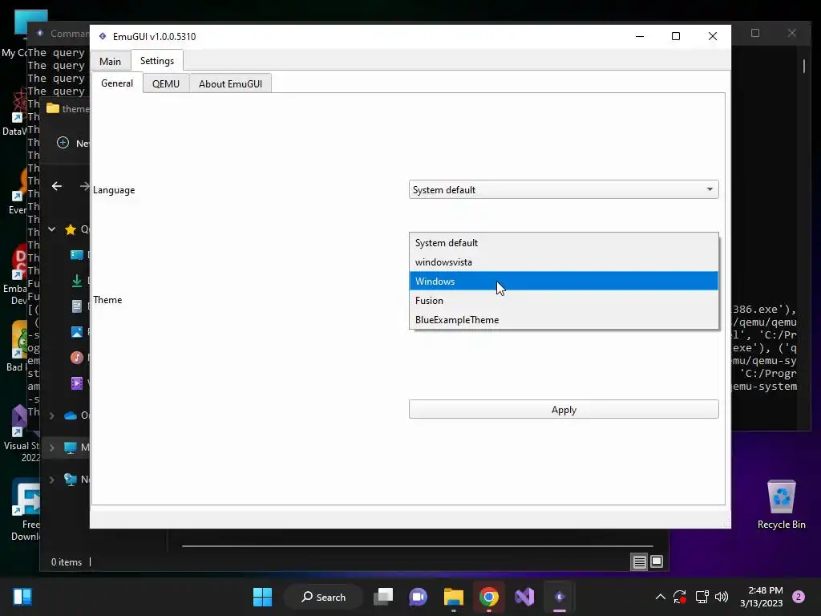The width and height of the screenshot is (821, 616).
Task: Open the Widgets panel icon
Action: (22, 597)
